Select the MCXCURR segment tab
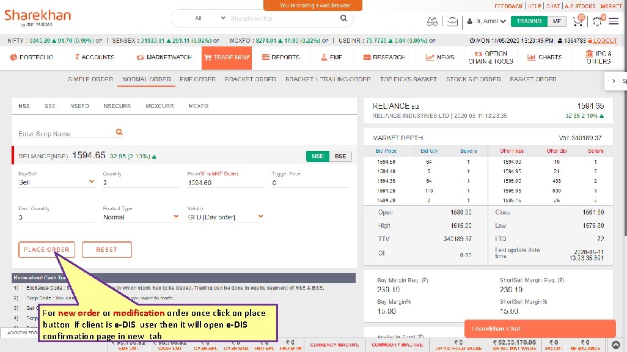 [x=159, y=106]
